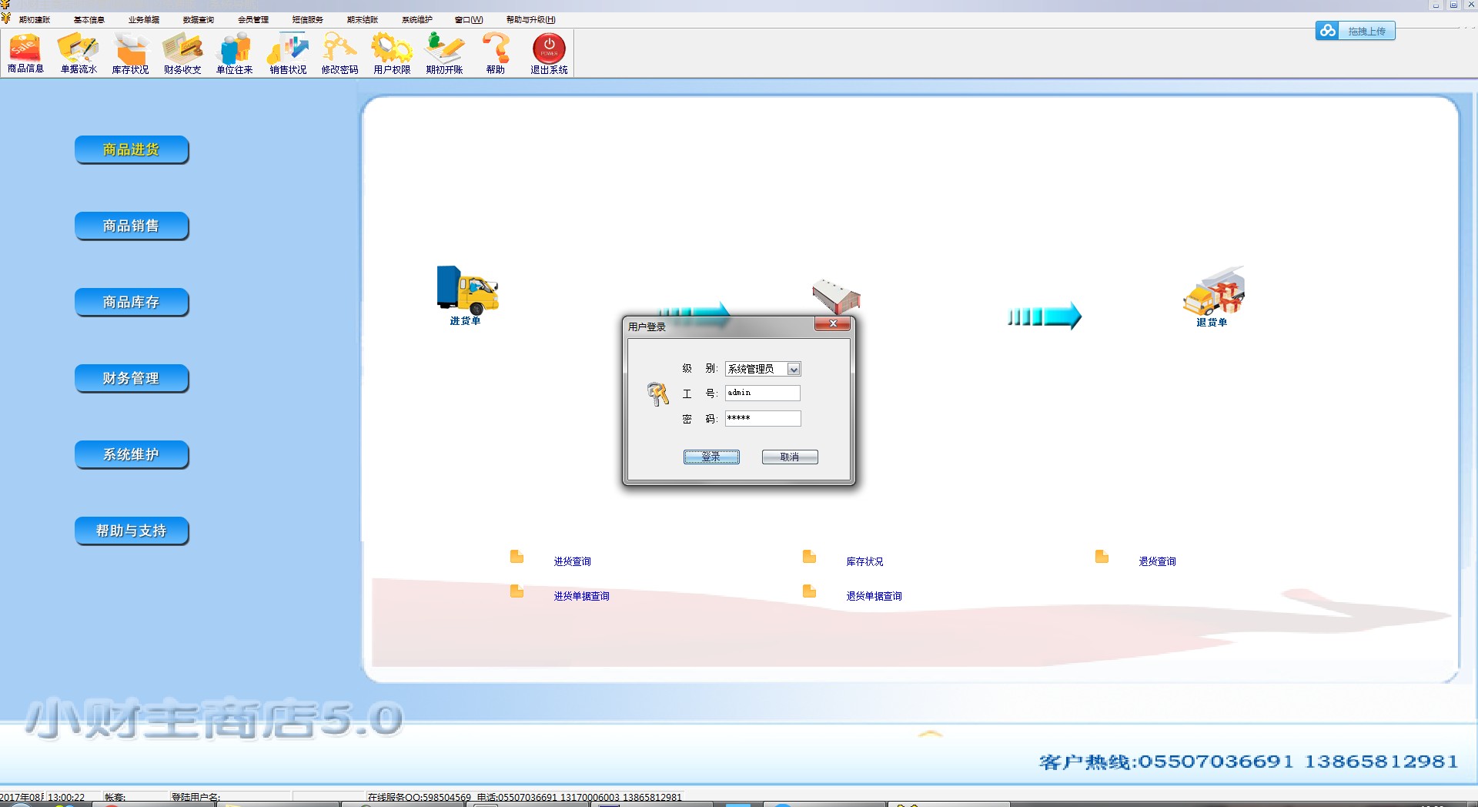Click the 退货单 gift truck icon
The height and width of the screenshot is (807, 1478).
[x=1213, y=293]
